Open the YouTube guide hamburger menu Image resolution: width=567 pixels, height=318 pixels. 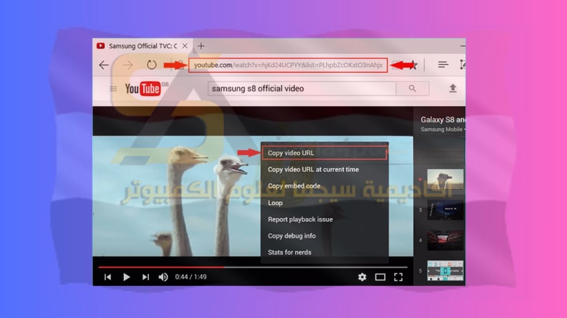coord(113,89)
